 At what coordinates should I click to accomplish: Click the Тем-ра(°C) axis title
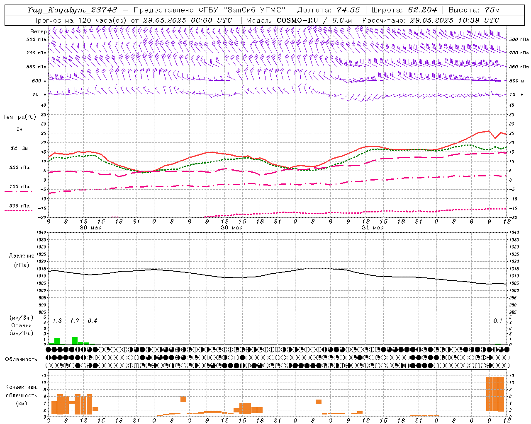19,117
